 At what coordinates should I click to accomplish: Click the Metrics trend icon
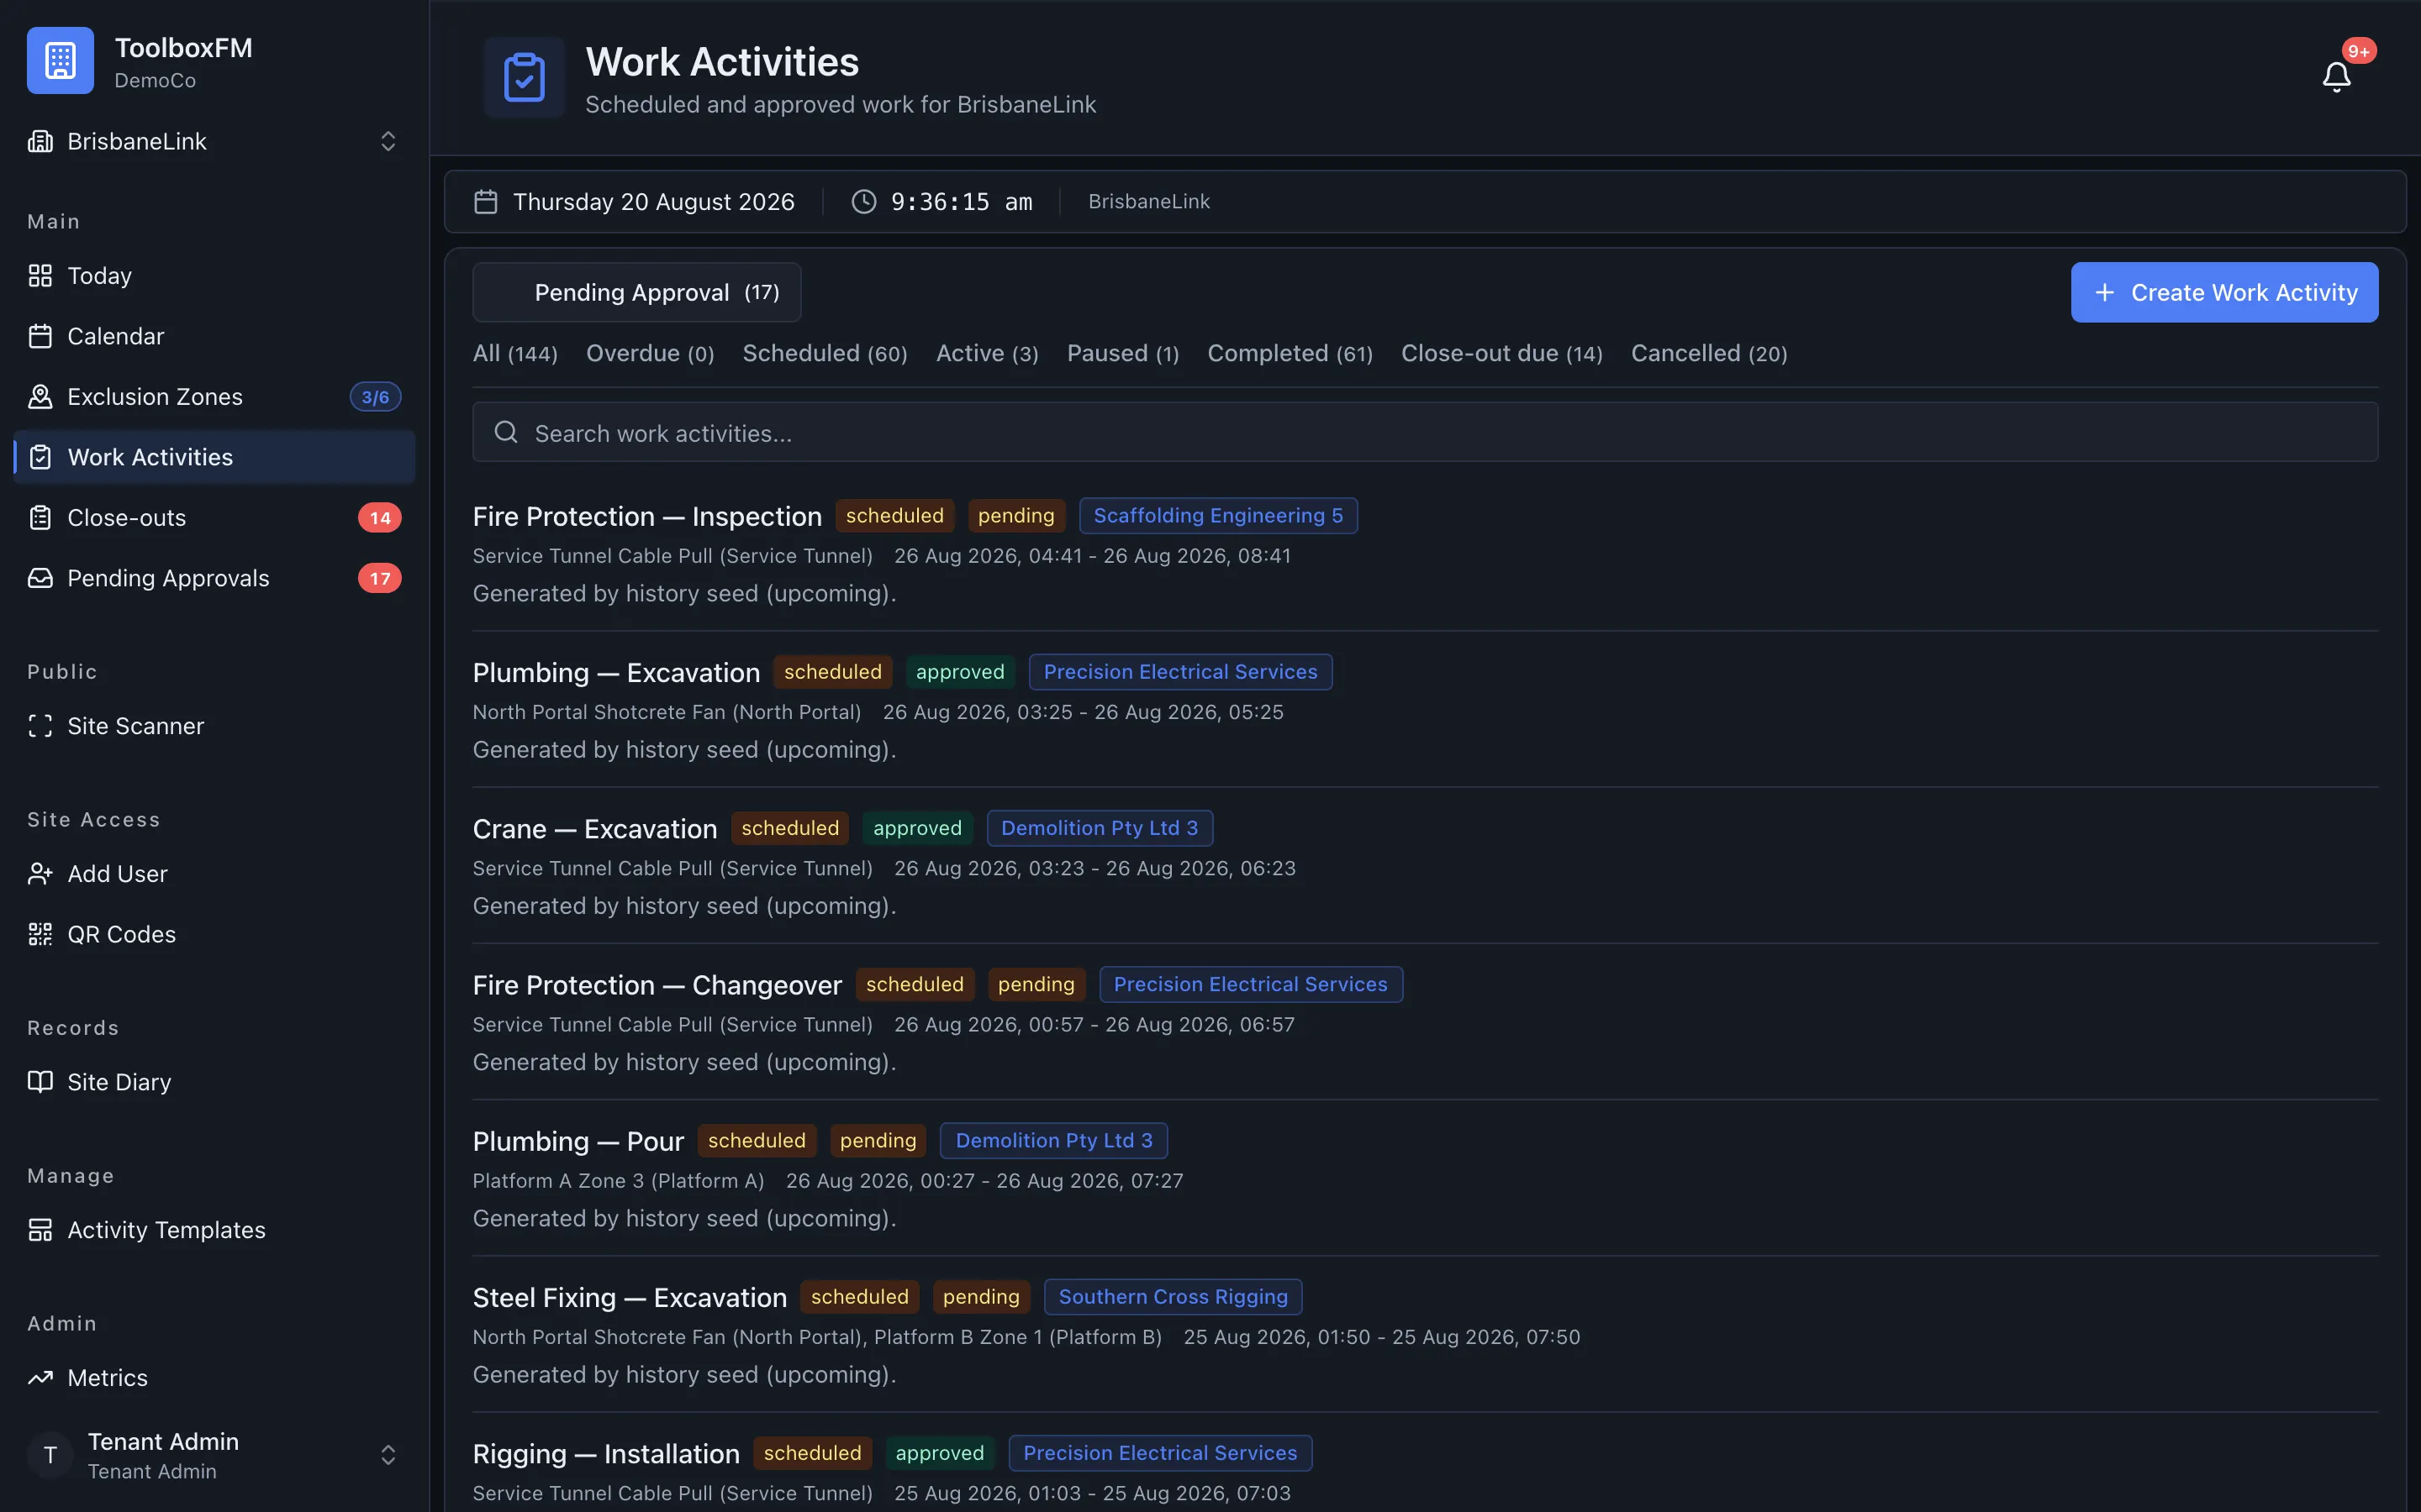(x=40, y=1377)
